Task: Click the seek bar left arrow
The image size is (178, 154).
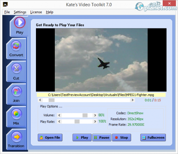Action: point(40,100)
